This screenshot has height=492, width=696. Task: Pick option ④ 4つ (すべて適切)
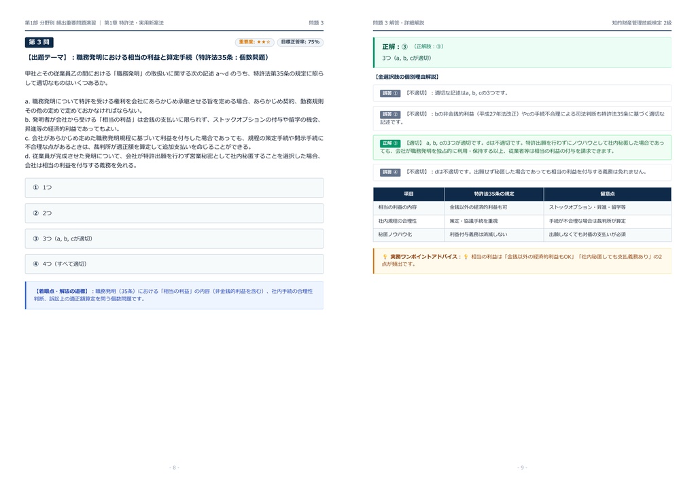pos(174,264)
